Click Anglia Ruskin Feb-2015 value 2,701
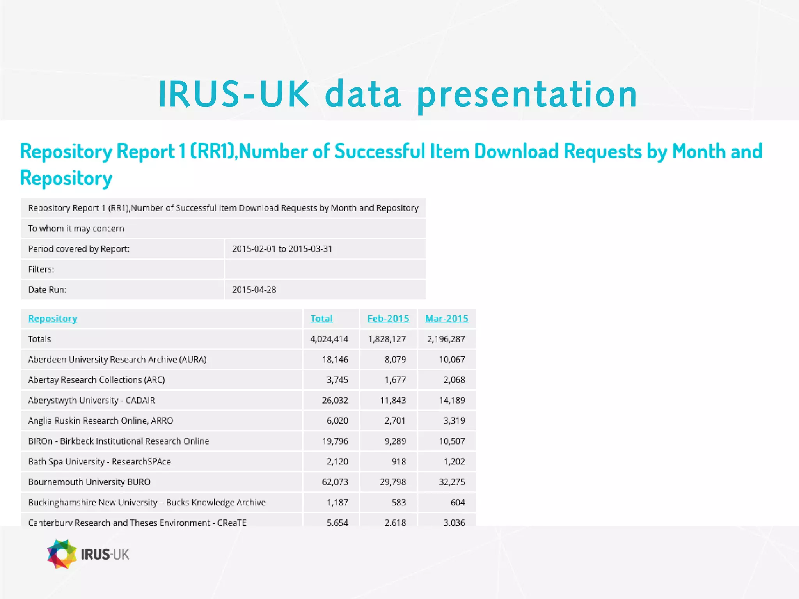The width and height of the screenshot is (799, 599). [x=395, y=420]
